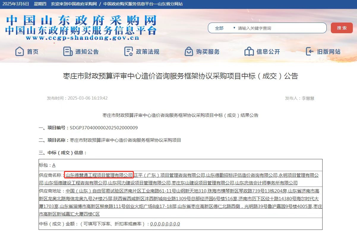Click supplier 山东同力建设项目管理有限公司
The image size is (357, 234).
point(139,183)
